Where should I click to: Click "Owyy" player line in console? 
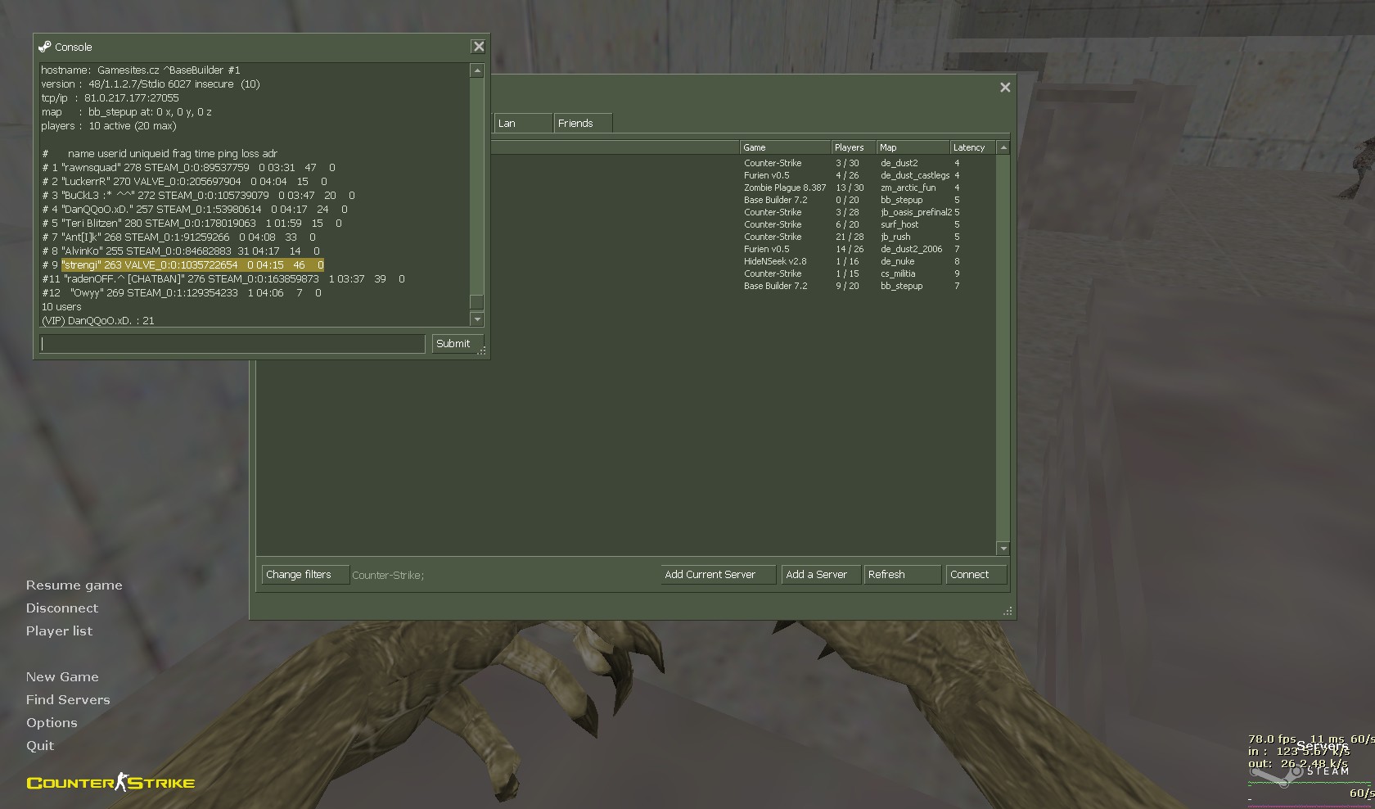tap(182, 293)
